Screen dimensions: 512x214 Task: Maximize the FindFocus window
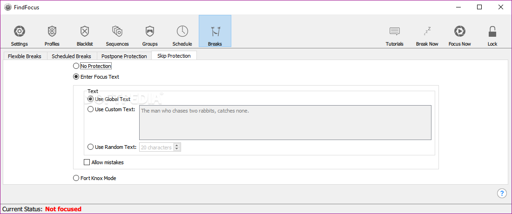(479, 7)
